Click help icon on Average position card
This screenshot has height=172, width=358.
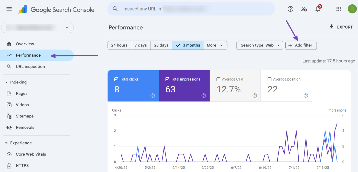coord(306,95)
